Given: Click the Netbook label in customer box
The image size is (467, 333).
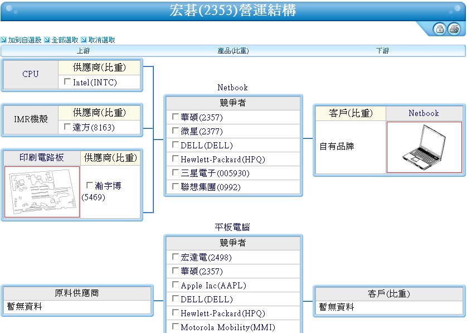Looking at the screenshot, I should coord(424,113).
